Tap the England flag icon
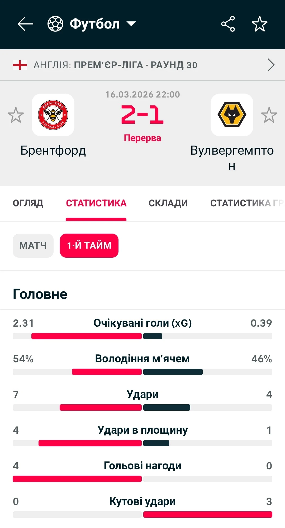This screenshot has height=528, width=285. click(x=20, y=65)
